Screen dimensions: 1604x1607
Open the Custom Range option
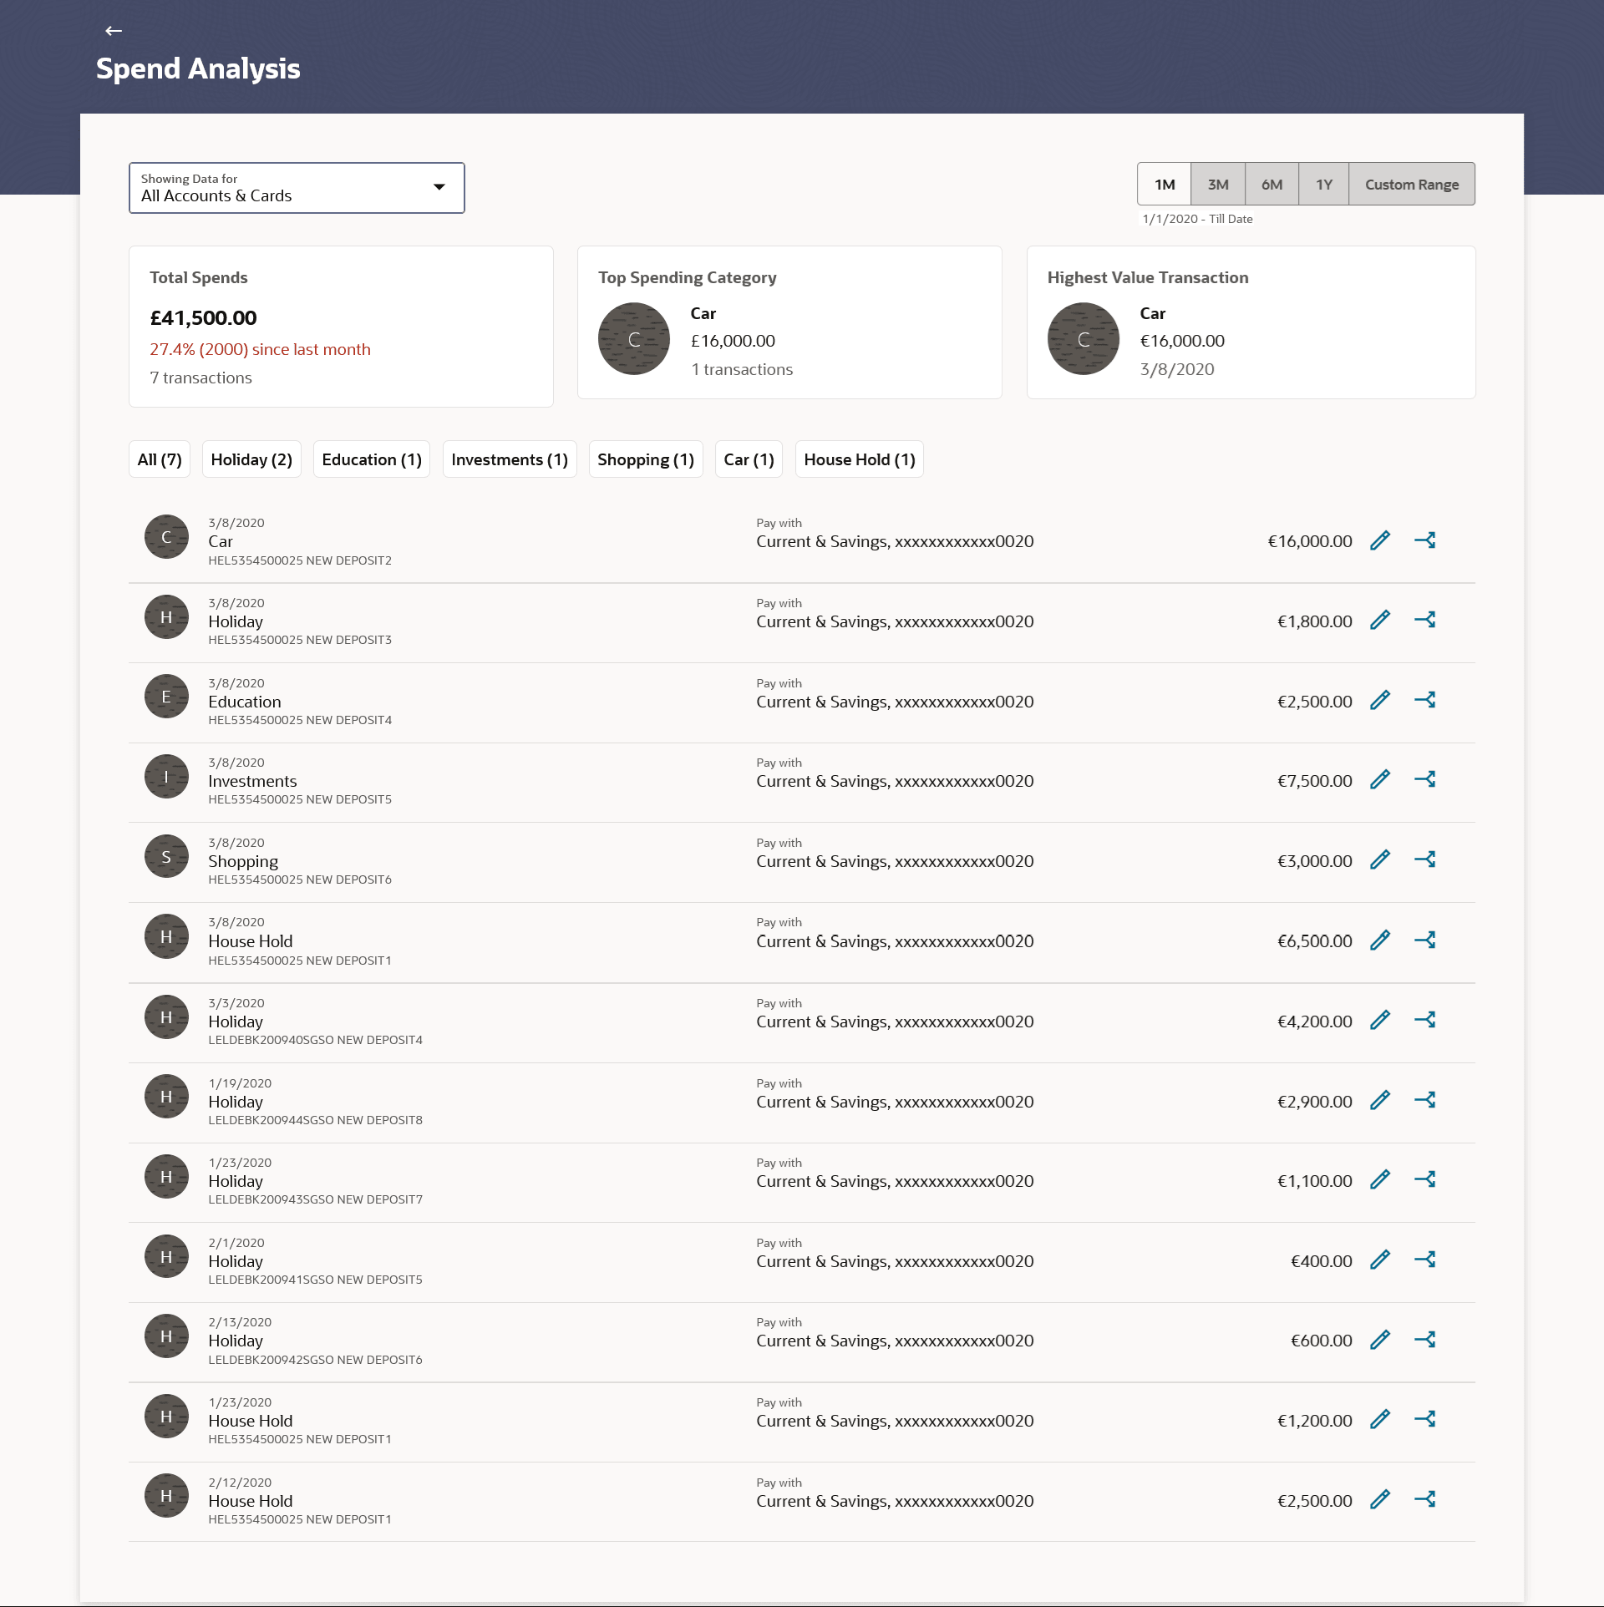[1411, 185]
